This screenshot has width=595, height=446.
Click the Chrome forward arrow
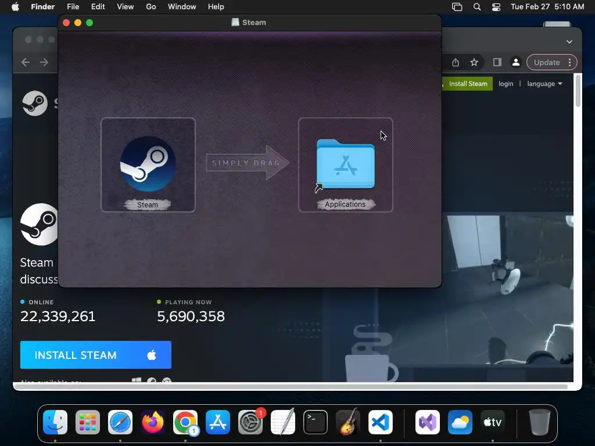point(44,62)
